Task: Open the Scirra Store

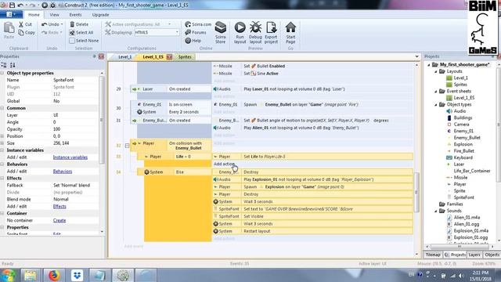Action: pos(221,33)
